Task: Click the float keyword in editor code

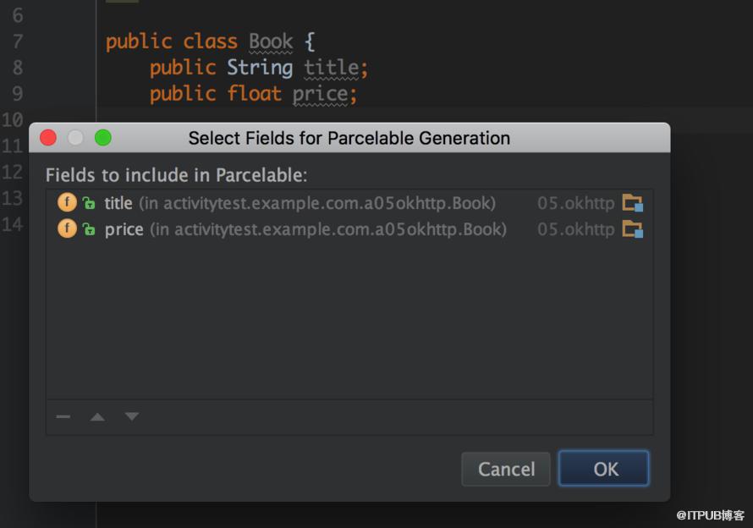Action: click(x=254, y=93)
